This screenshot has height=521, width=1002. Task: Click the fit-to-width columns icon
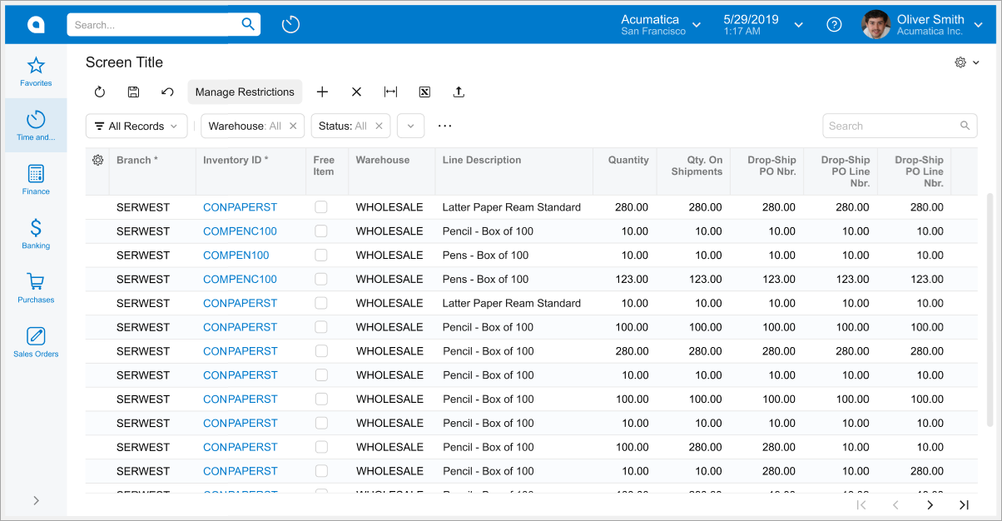tap(390, 92)
